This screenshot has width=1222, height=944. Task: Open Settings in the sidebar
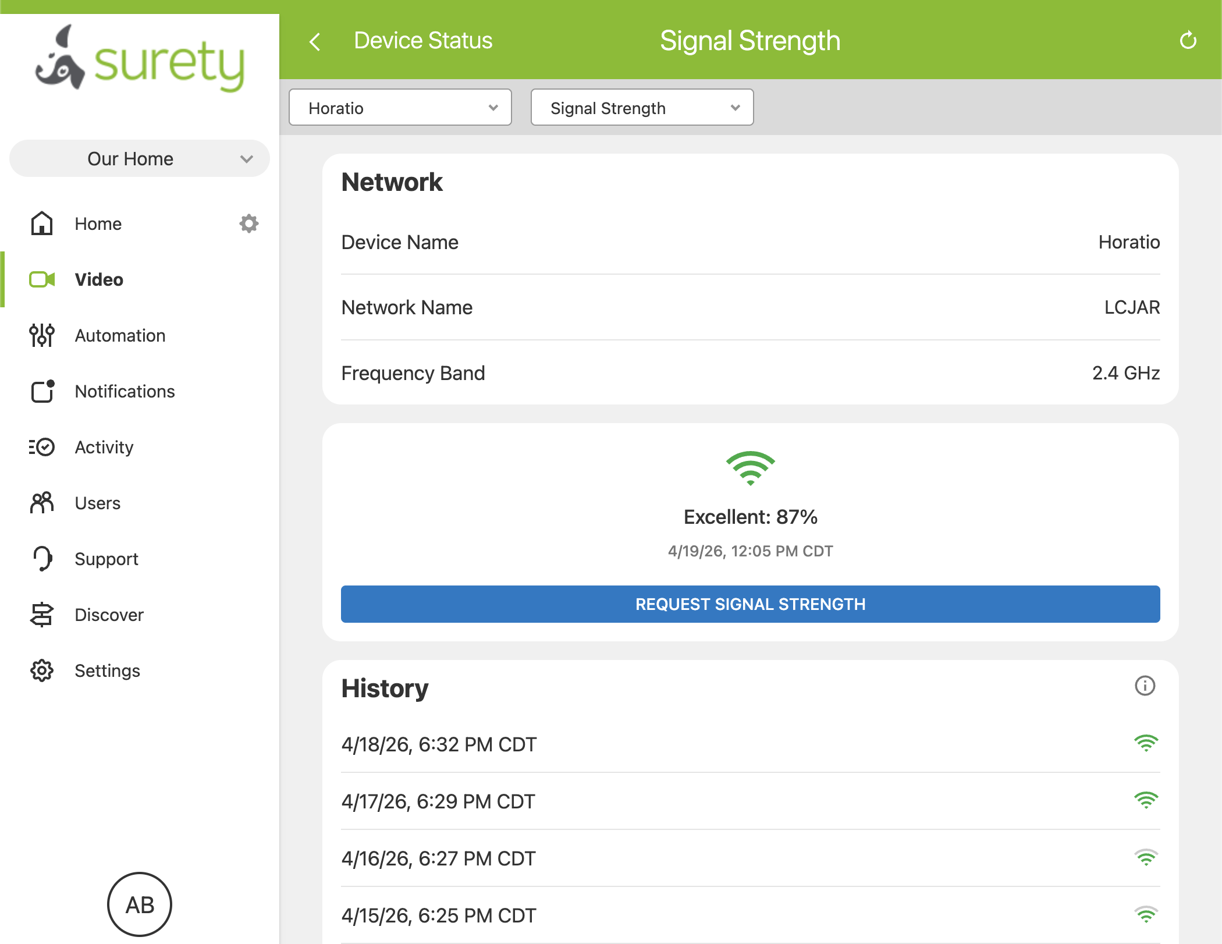(107, 671)
